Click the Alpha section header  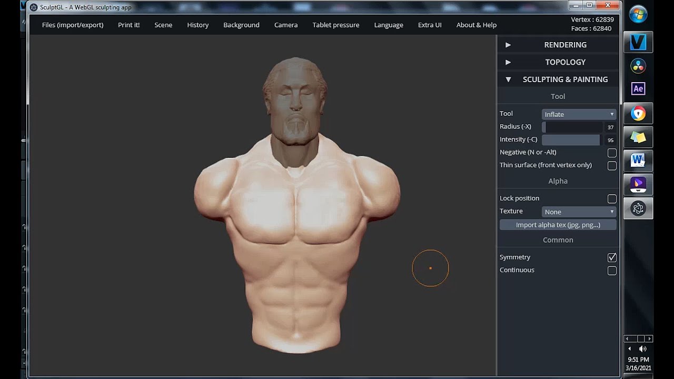pyautogui.click(x=558, y=181)
